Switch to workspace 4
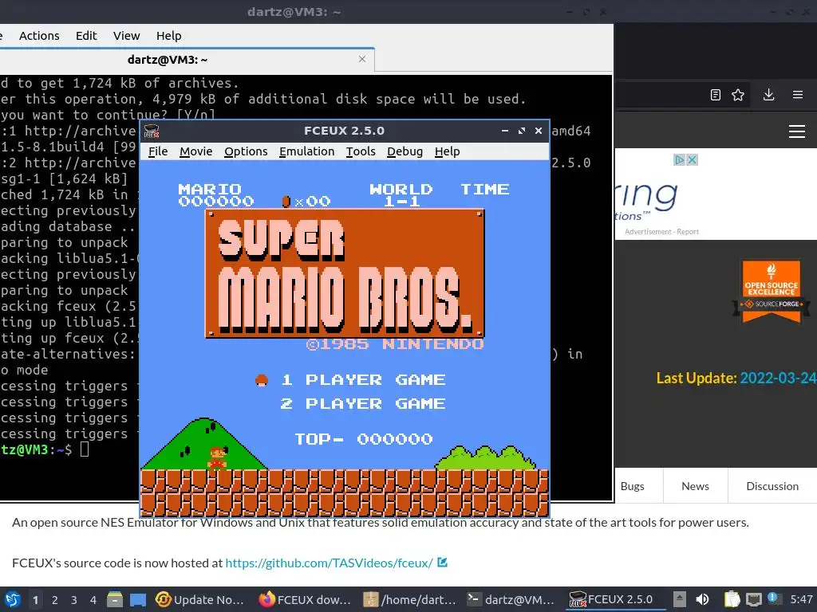817x612 pixels. pos(93,600)
